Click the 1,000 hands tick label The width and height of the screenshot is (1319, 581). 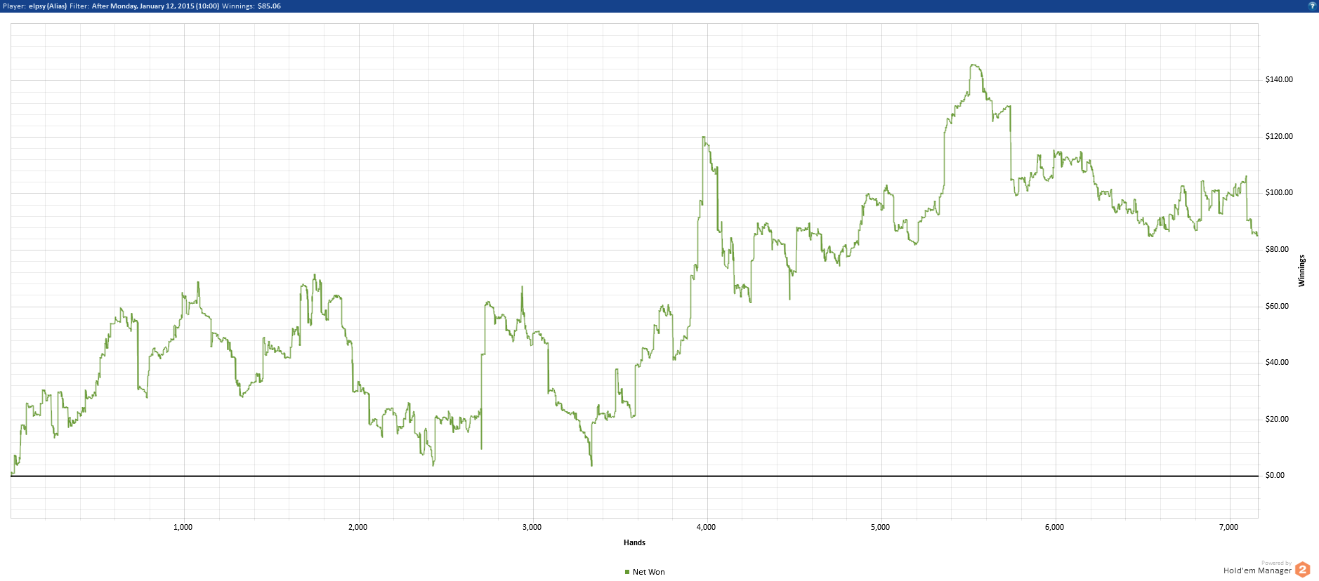point(183,527)
